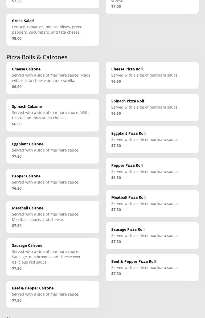
Task: Click the $8.00 price under Greek Salad
Action: pos(17,38)
